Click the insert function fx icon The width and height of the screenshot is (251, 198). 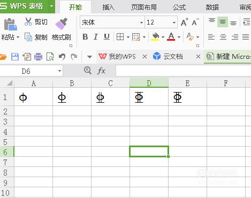point(102,71)
